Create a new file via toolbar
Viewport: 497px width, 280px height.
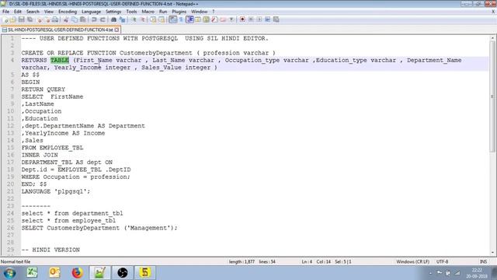click(x=5, y=19)
